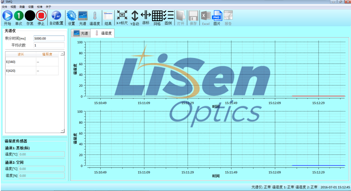The width and height of the screenshot is (351, 191).
Task: Click 保存 save floppy icon
Action: point(193,18)
